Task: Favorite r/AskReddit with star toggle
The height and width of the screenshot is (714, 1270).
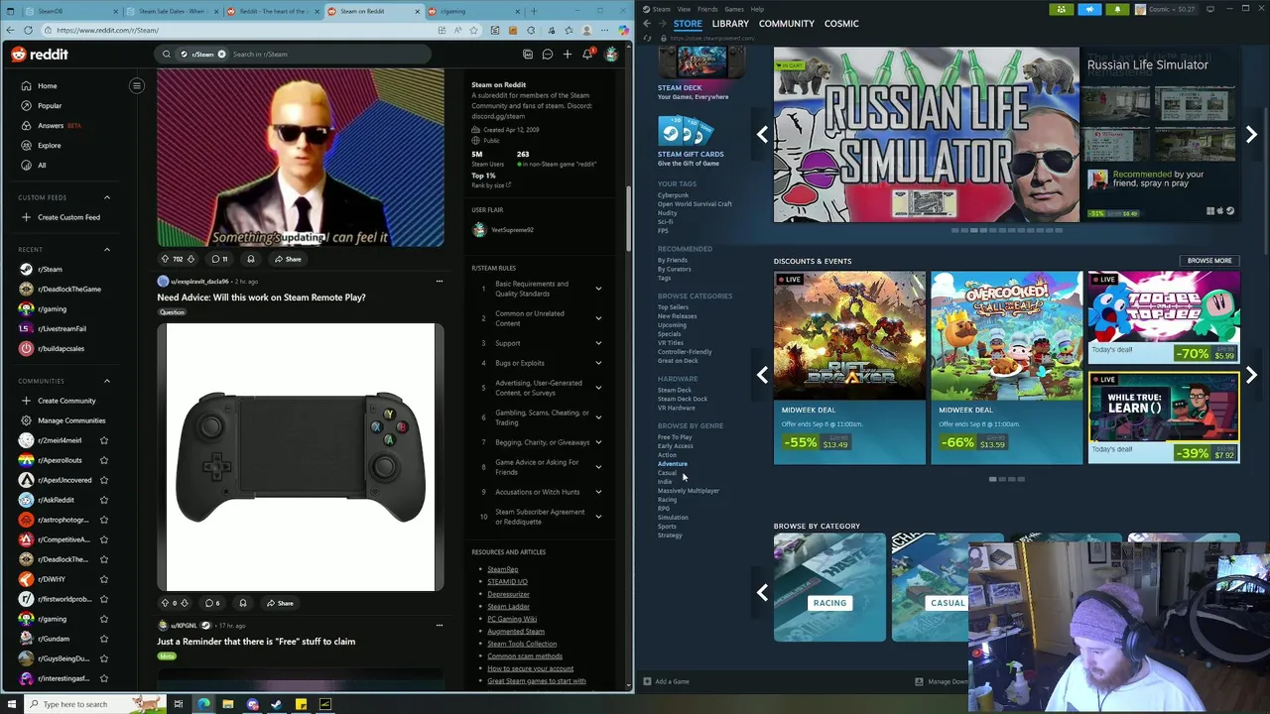Action: click(x=104, y=500)
